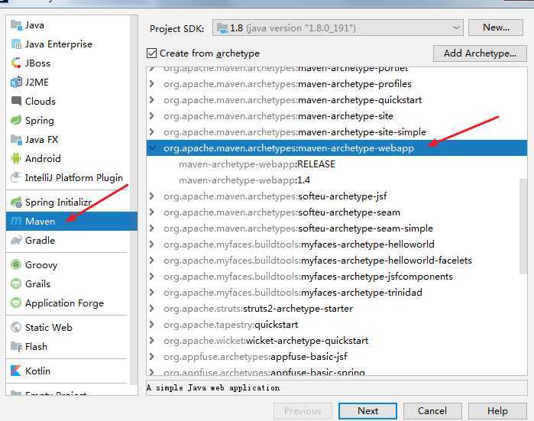Select the Kotlin K icon
The width and height of the screenshot is (534, 421).
pyautogui.click(x=16, y=371)
